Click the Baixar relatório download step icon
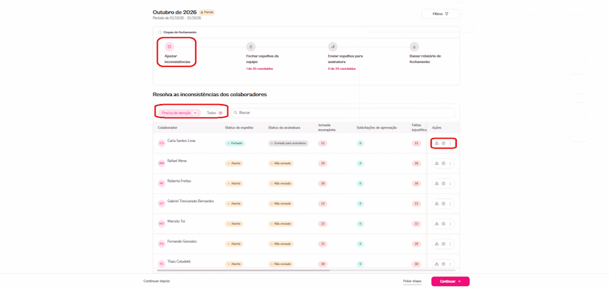Image resolution: width=609 pixels, height=288 pixels. coord(414,47)
